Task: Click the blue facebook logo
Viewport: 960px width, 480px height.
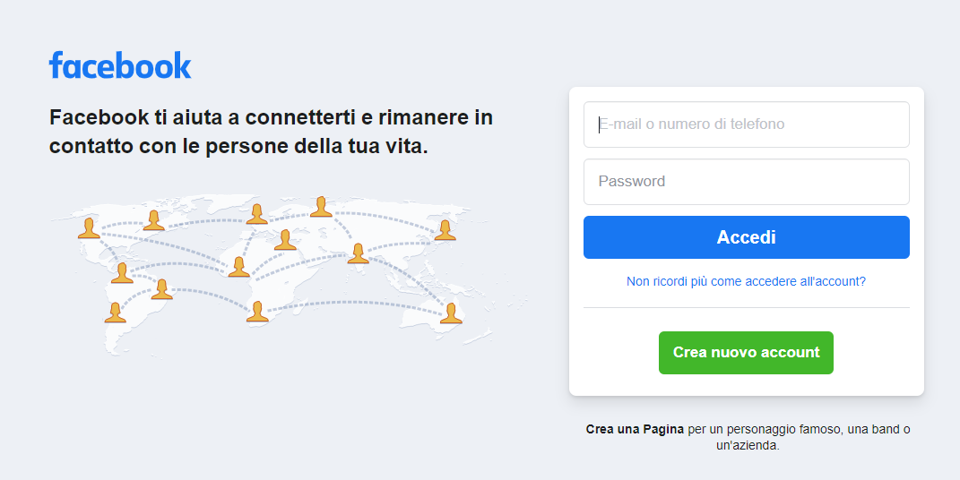Action: coord(120,64)
